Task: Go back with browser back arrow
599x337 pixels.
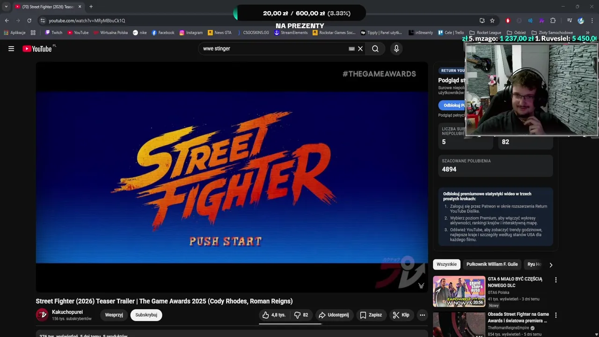Action: [x=7, y=21]
